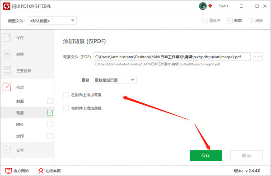Image resolution: width=271 pixels, height=176 pixels.
Task: Open the user avatar profile picture
Action: 203,6
